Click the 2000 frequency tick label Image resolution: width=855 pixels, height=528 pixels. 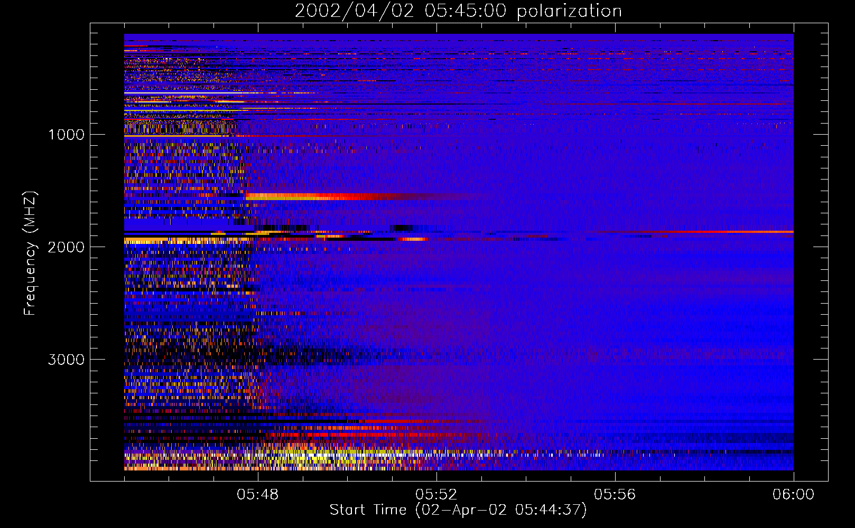(x=66, y=247)
